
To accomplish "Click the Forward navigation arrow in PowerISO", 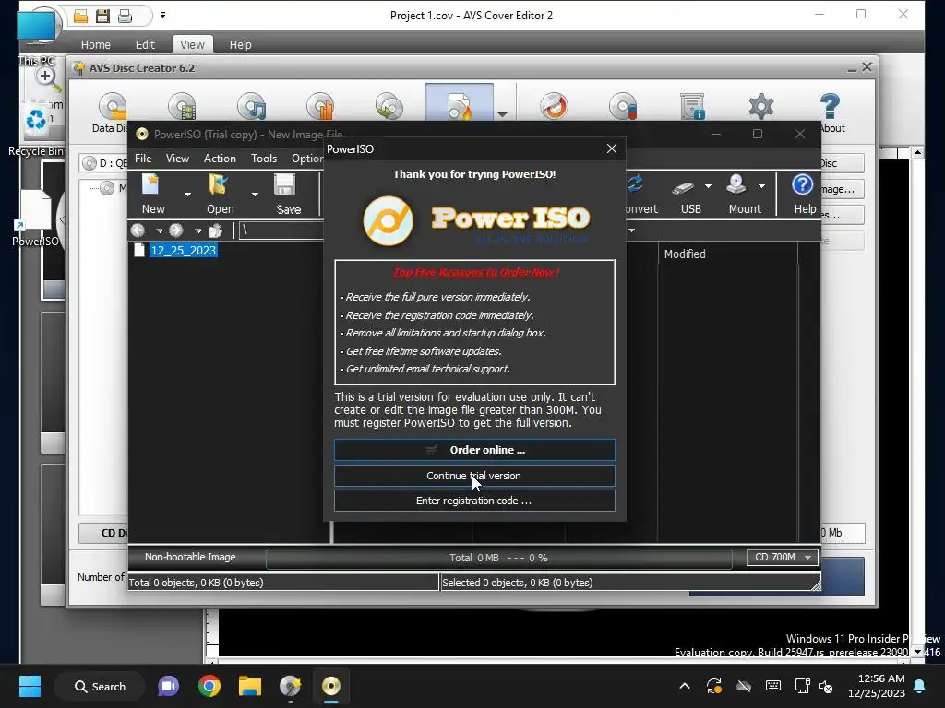I will click(176, 230).
